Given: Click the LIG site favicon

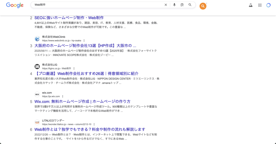Looking at the screenshot, I should [x=37, y=66].
